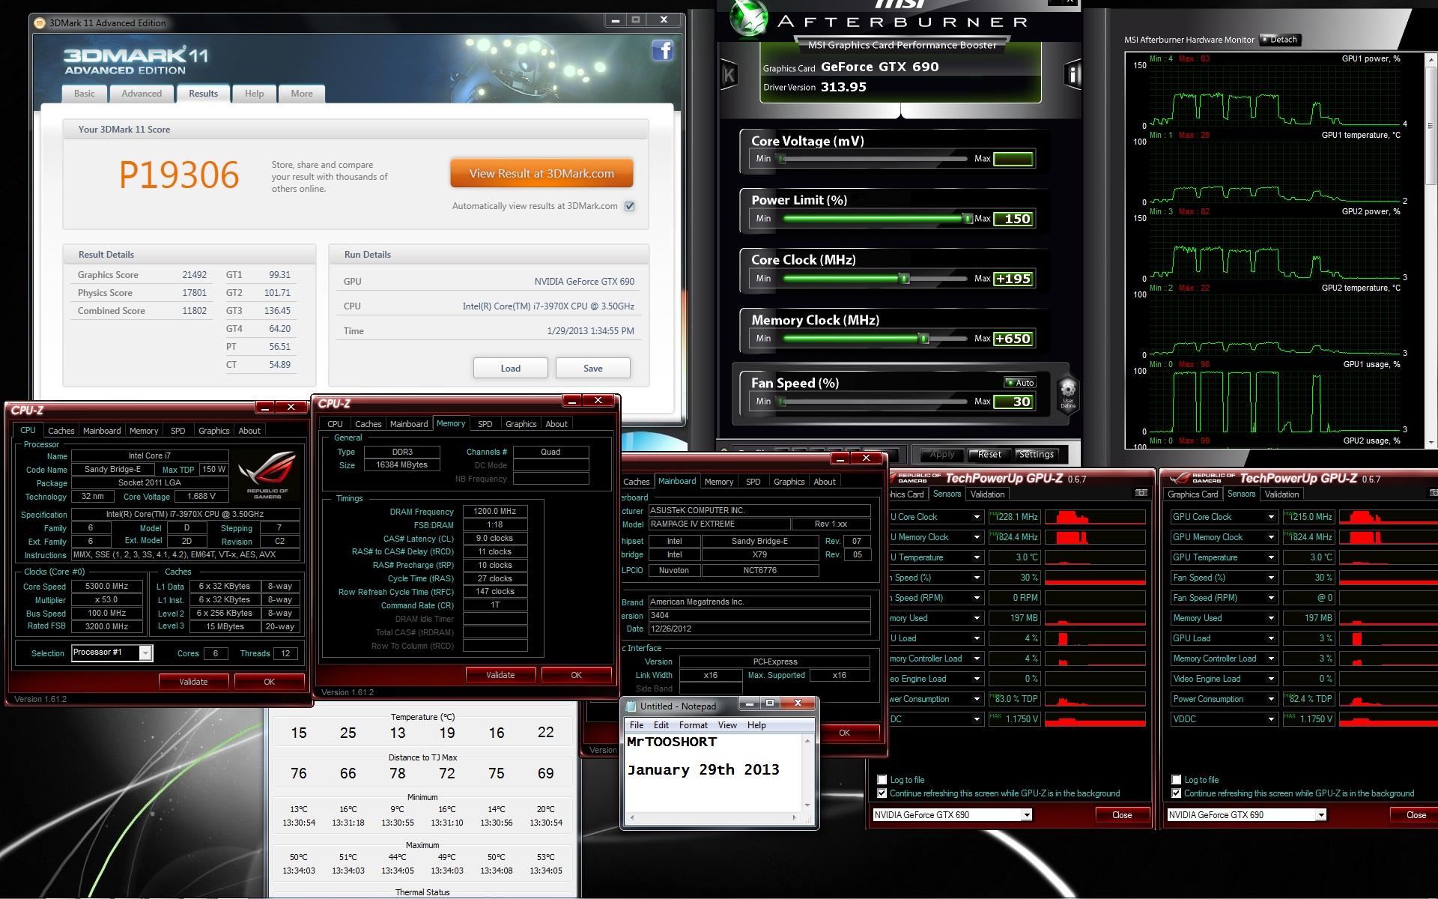Open the Afterburner Kombustor side icon
Viewport: 1438px width, 899px height.
(728, 73)
